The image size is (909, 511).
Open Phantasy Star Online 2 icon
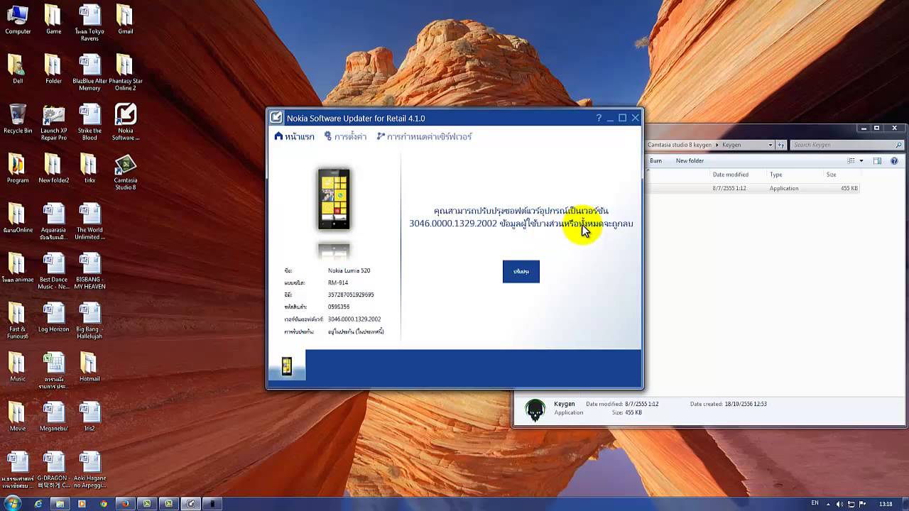point(125,72)
